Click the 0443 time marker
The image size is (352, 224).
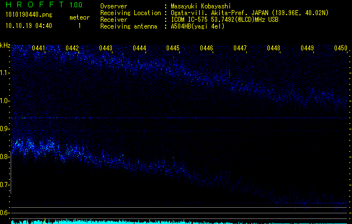[105, 49]
